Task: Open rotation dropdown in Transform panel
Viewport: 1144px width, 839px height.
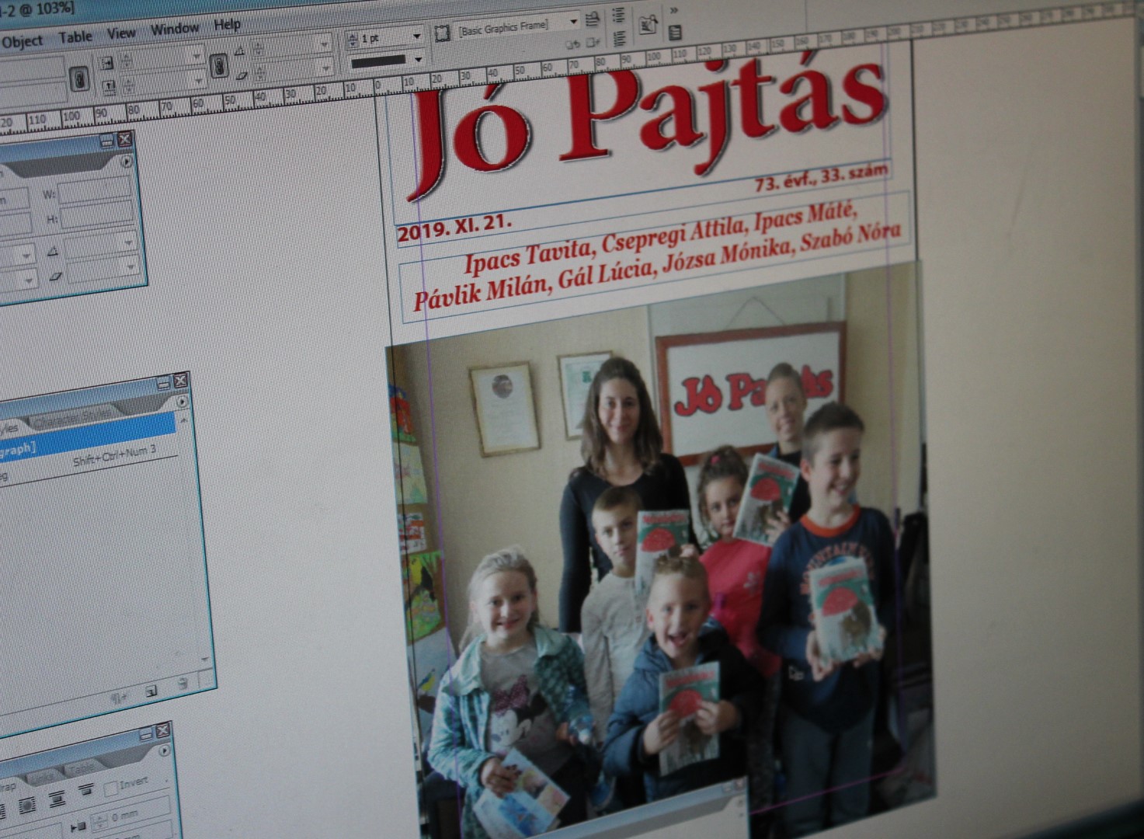Action: (x=129, y=244)
